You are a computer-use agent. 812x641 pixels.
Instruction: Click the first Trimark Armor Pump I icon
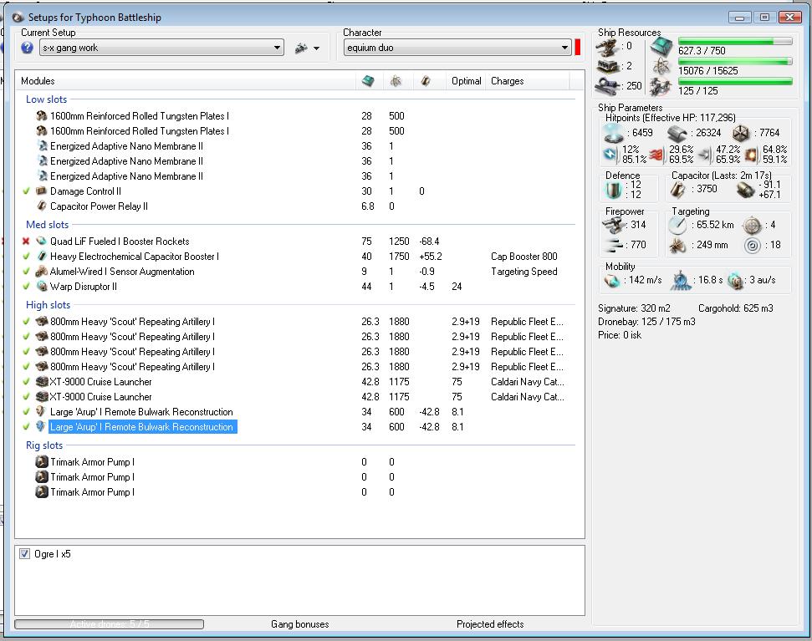coord(42,461)
